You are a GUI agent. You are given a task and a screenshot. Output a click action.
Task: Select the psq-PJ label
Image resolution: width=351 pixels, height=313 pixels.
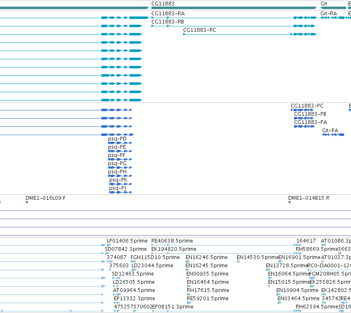point(118,188)
